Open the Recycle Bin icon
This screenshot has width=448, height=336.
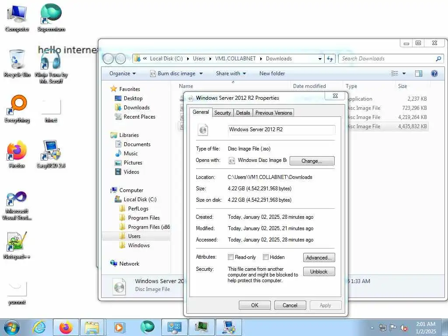(x=17, y=63)
